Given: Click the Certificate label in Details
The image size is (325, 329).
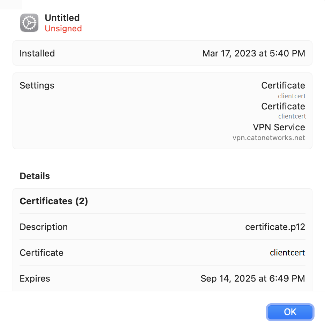Looking at the screenshot, I should point(41,253).
